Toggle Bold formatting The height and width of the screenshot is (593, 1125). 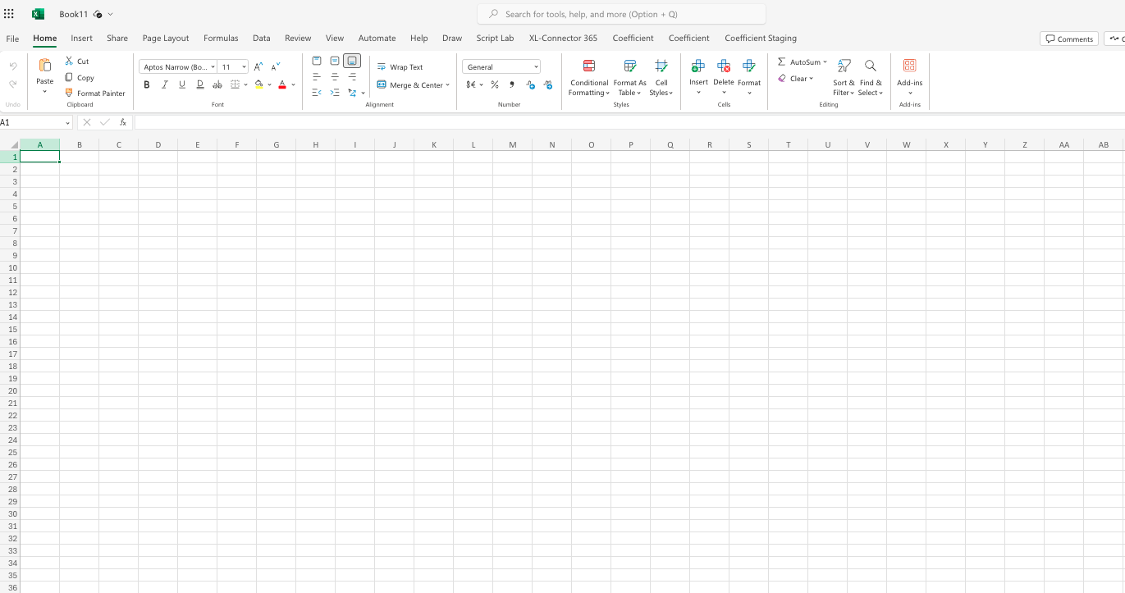147,84
